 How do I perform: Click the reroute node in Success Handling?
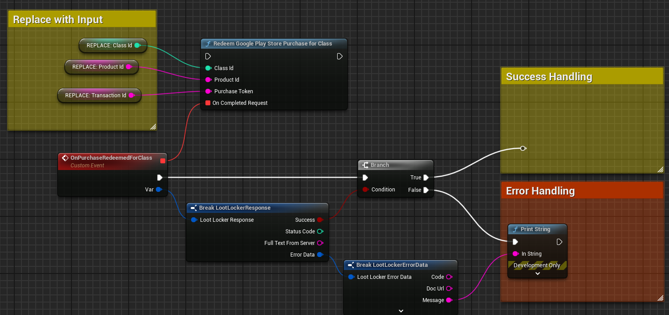[523, 148]
